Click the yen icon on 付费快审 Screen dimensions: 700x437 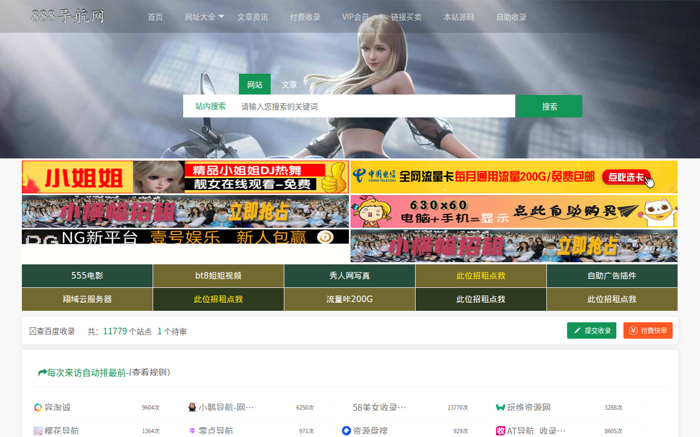coord(633,330)
